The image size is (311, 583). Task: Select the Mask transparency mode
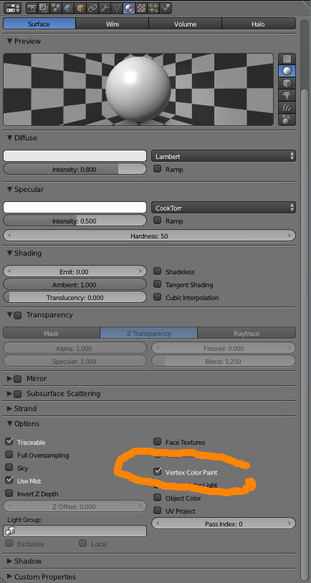(52, 333)
